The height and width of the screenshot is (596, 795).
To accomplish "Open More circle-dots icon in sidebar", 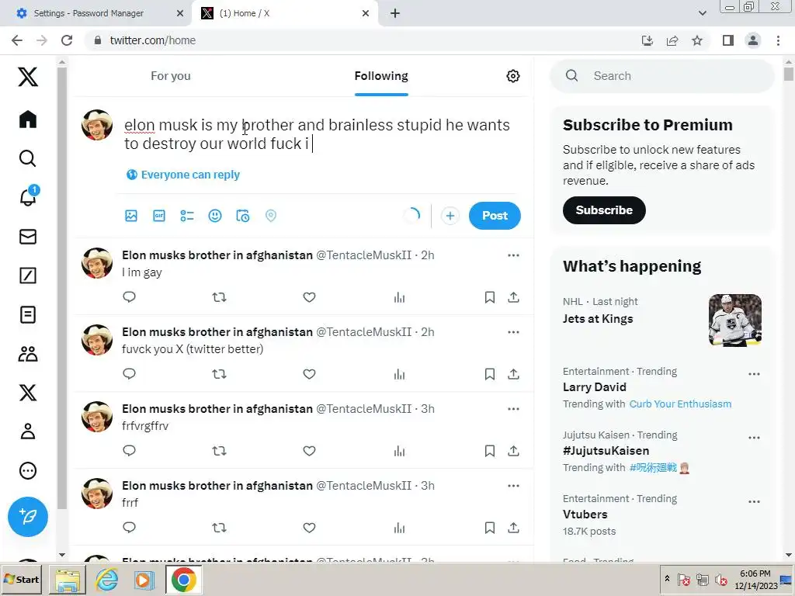I will coord(28,471).
